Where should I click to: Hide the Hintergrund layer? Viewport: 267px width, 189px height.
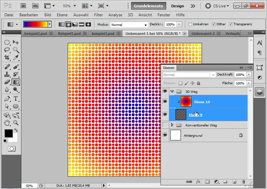coord(165,135)
